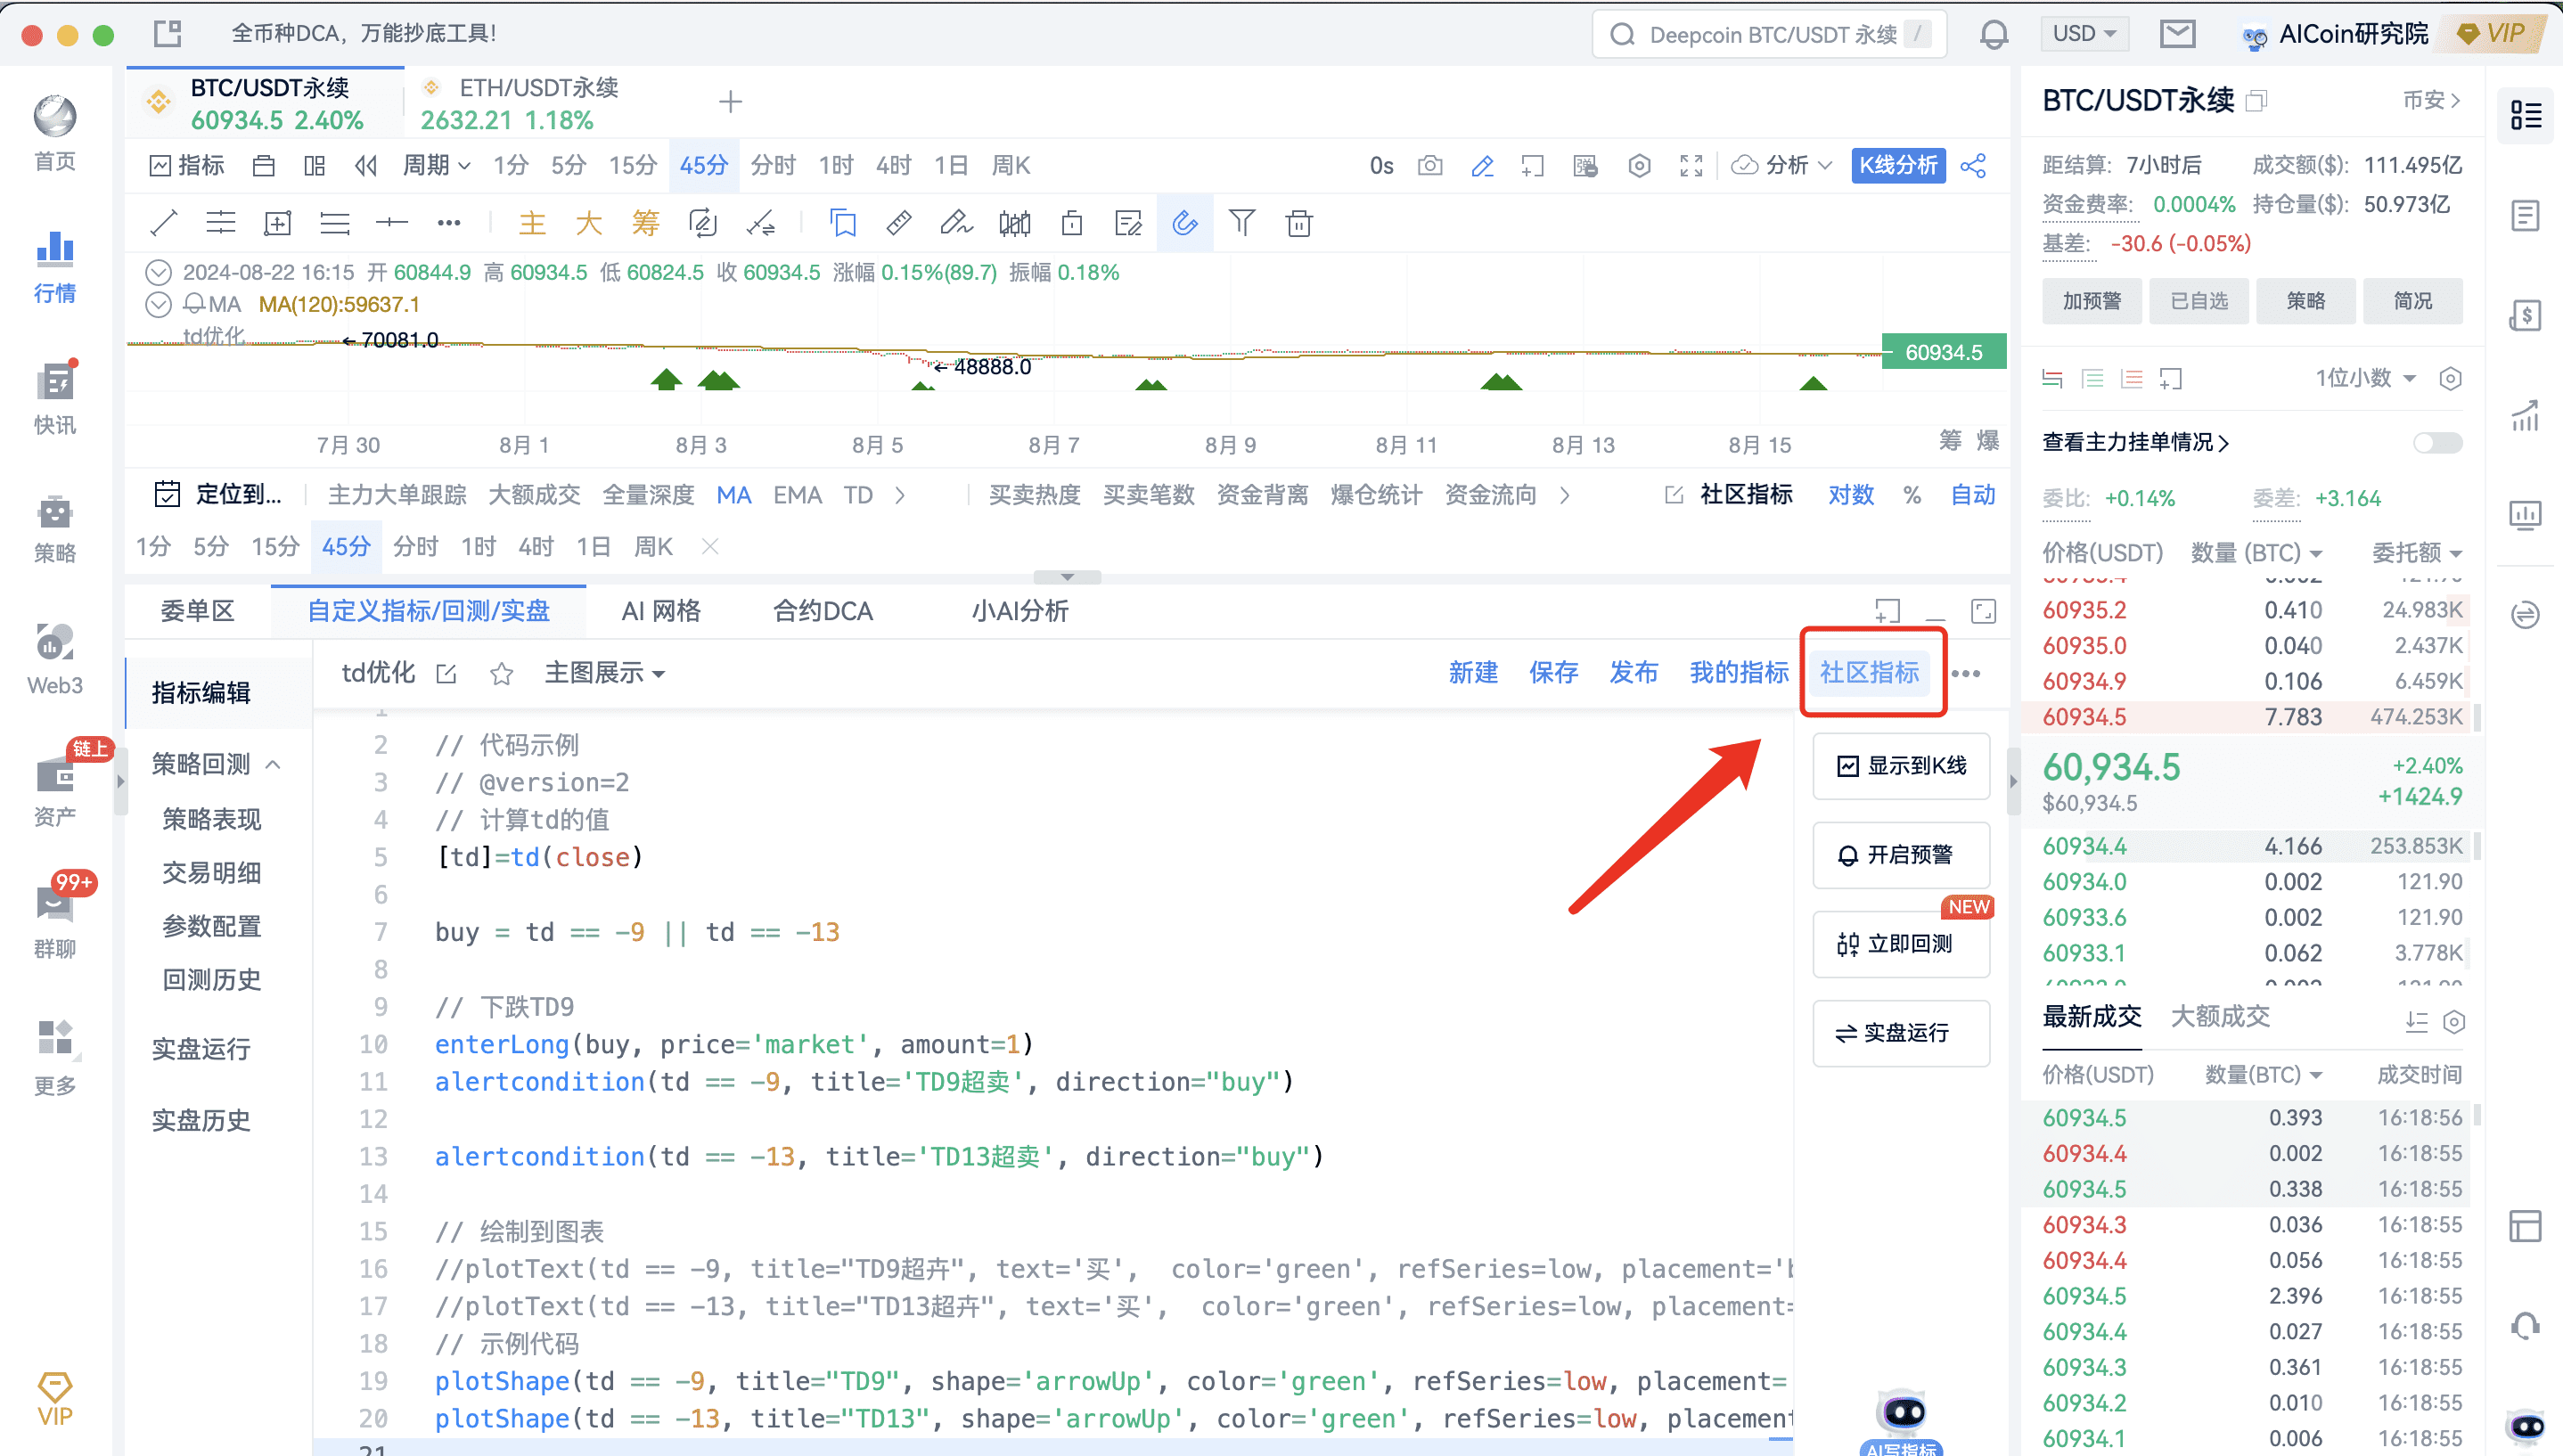Click the panel divider collapse handle
2563x1456 pixels.
(x=1067, y=577)
